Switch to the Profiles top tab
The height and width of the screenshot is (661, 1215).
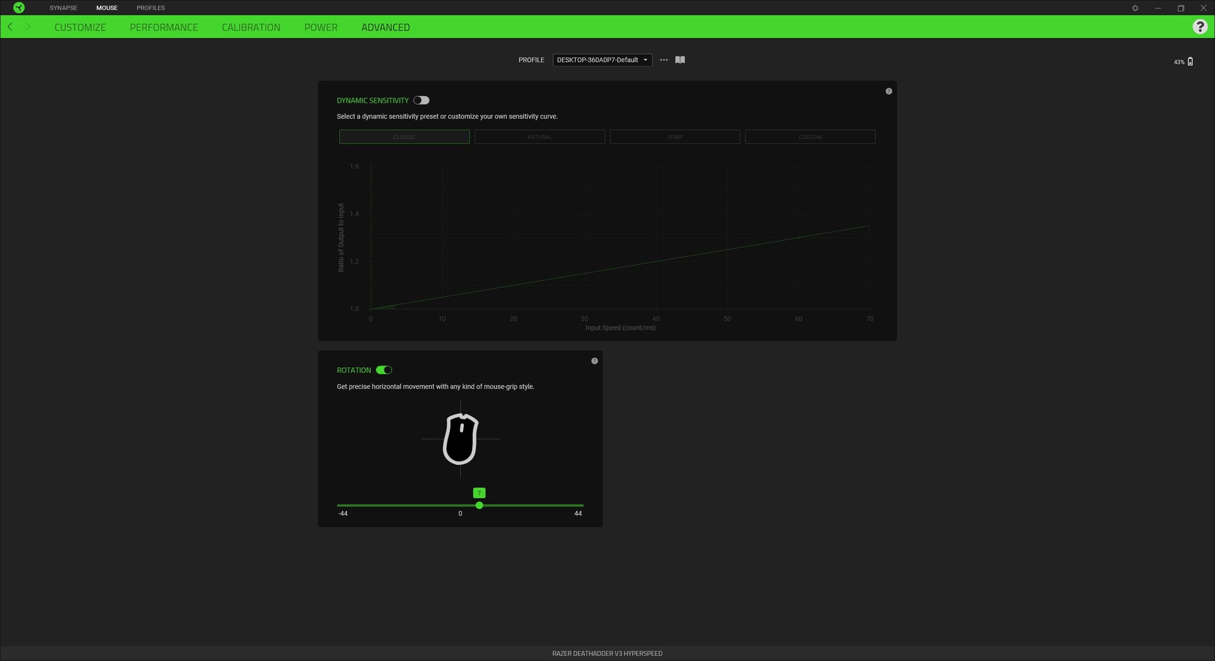pos(151,8)
